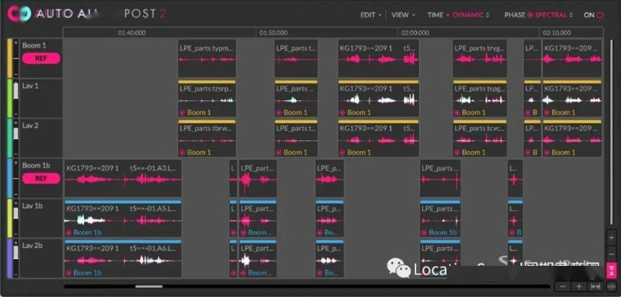
Task: Click horizontal zoom in plus button
Action: [579, 287]
